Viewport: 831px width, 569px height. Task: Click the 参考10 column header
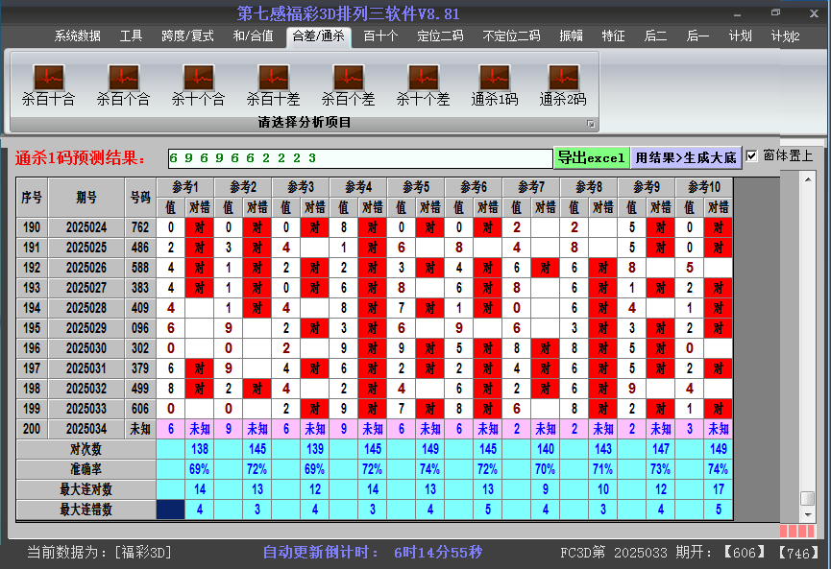coord(704,187)
